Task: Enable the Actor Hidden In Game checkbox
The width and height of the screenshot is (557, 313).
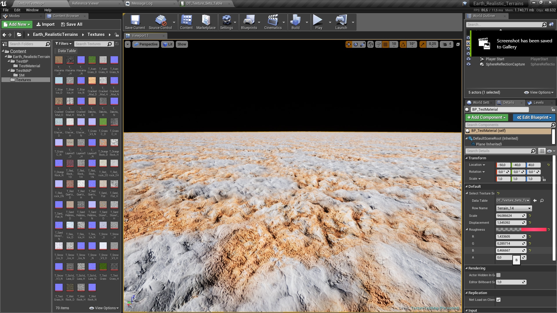Action: pos(498,275)
